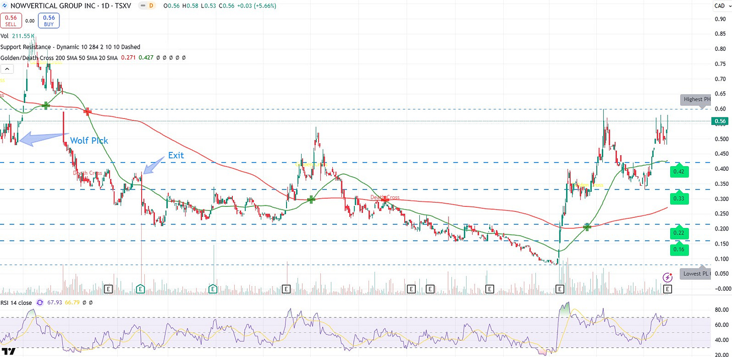Click the Exit text annotation
Image resolution: width=732 pixels, height=357 pixels.
click(x=176, y=156)
